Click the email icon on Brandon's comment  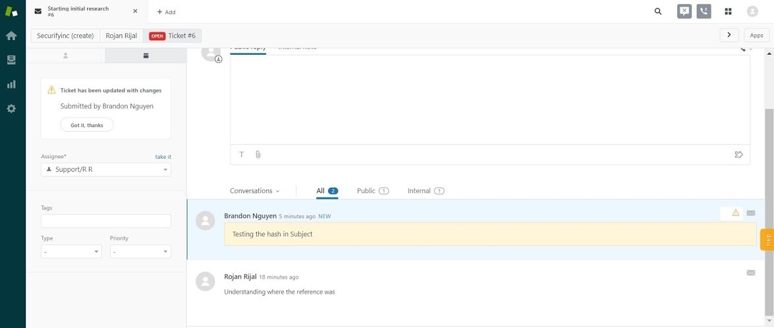[x=751, y=213]
